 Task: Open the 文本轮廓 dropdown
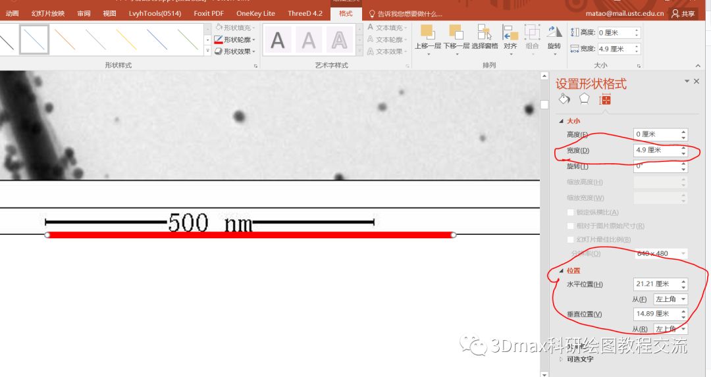[387, 39]
